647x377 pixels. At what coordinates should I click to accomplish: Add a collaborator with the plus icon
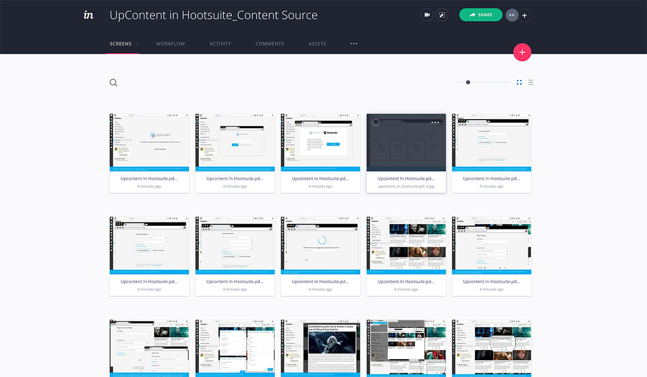click(x=525, y=15)
